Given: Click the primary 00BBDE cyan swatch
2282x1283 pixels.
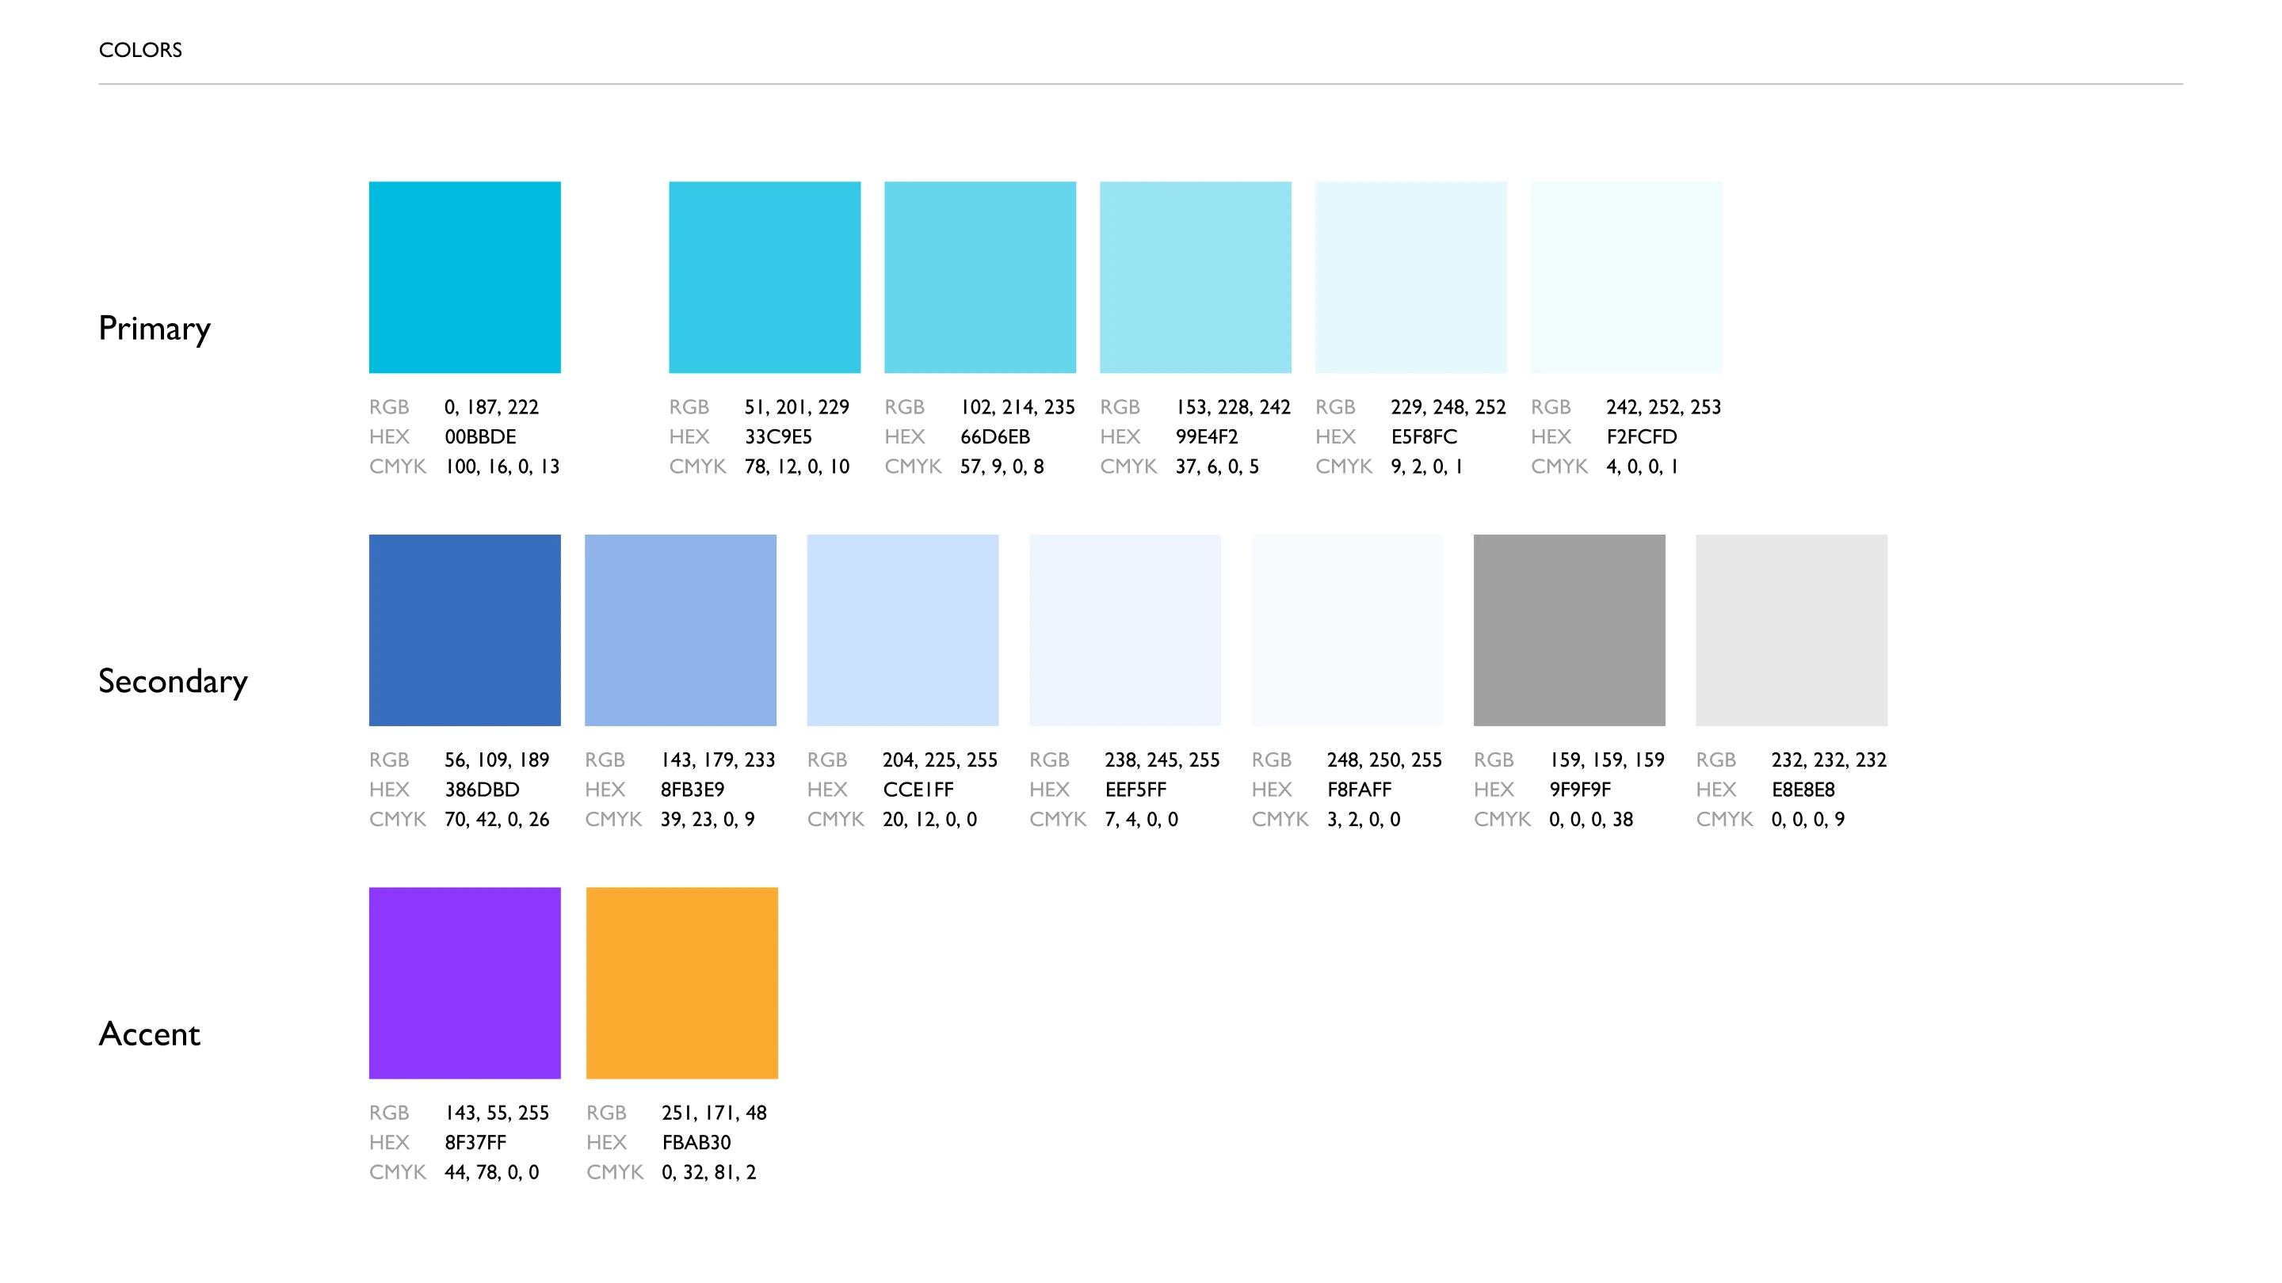Looking at the screenshot, I should tap(464, 277).
